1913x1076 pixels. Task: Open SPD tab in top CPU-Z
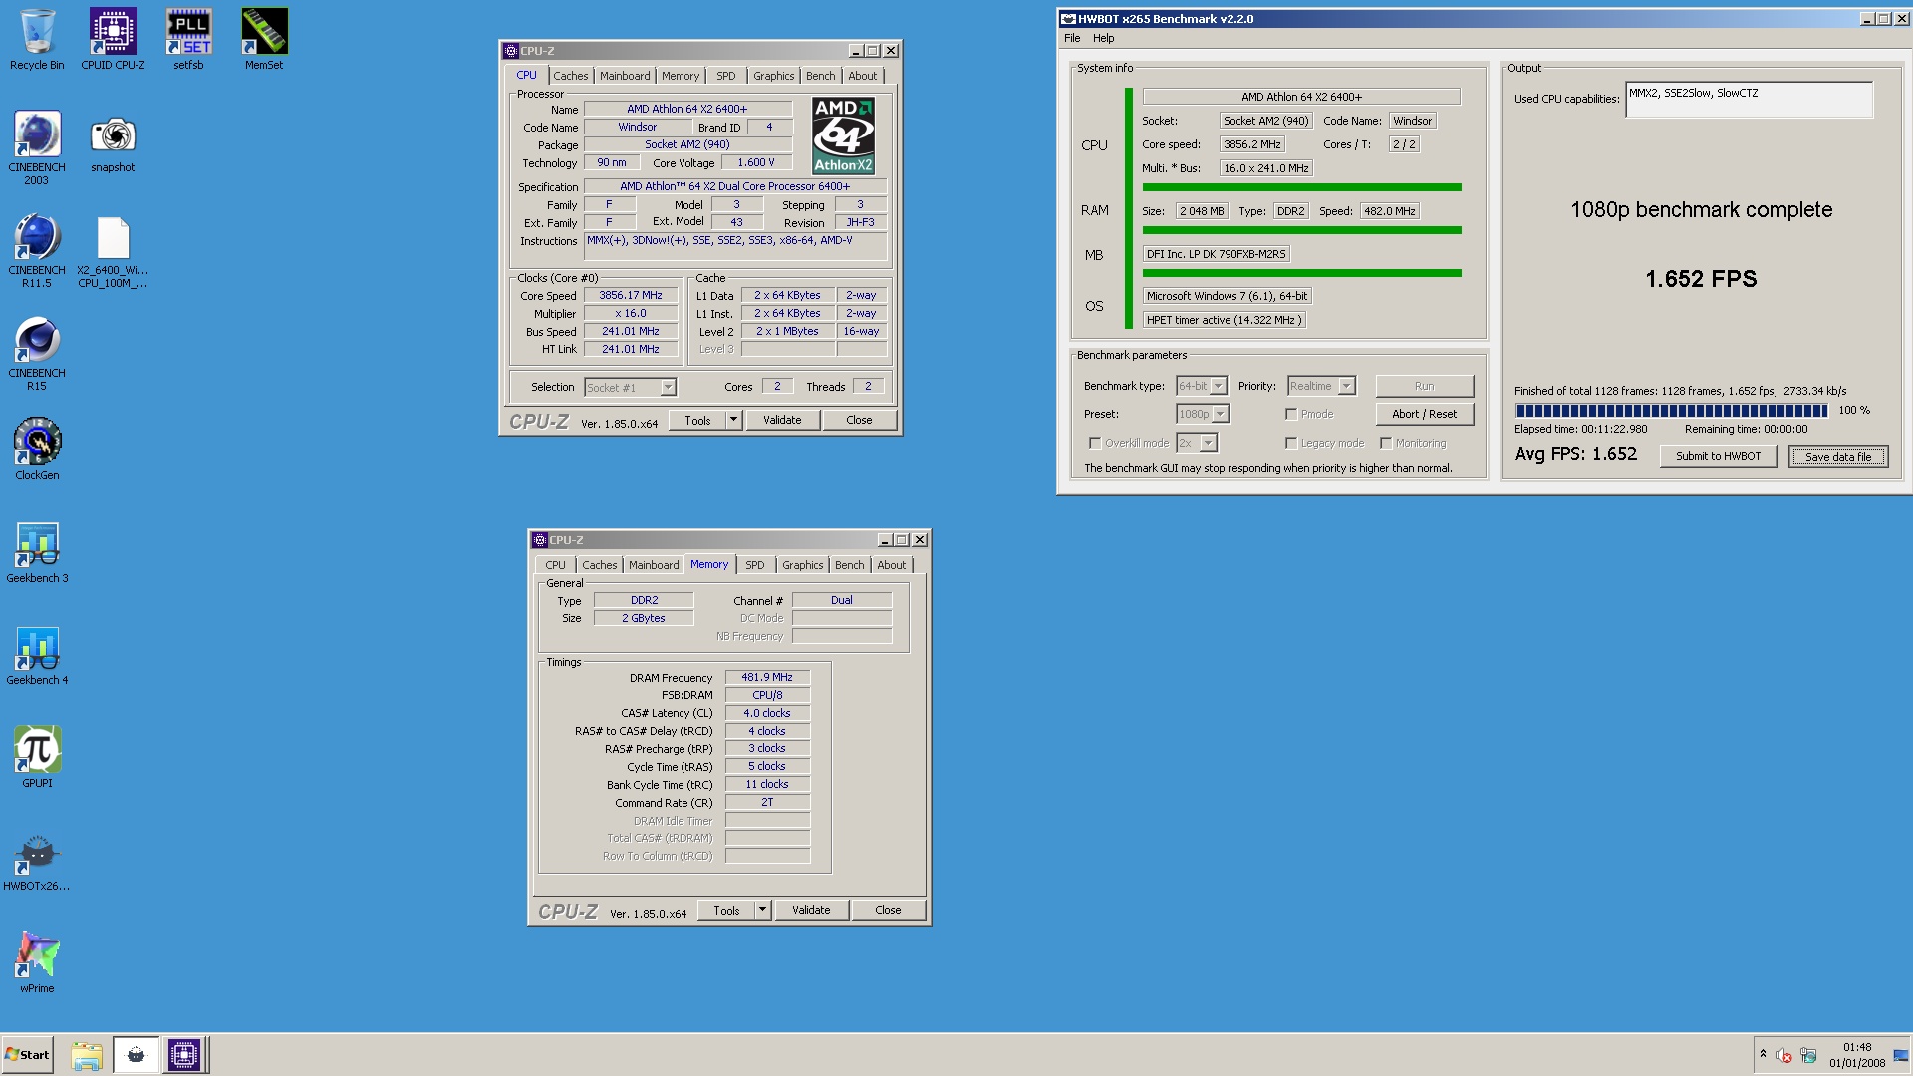(726, 76)
